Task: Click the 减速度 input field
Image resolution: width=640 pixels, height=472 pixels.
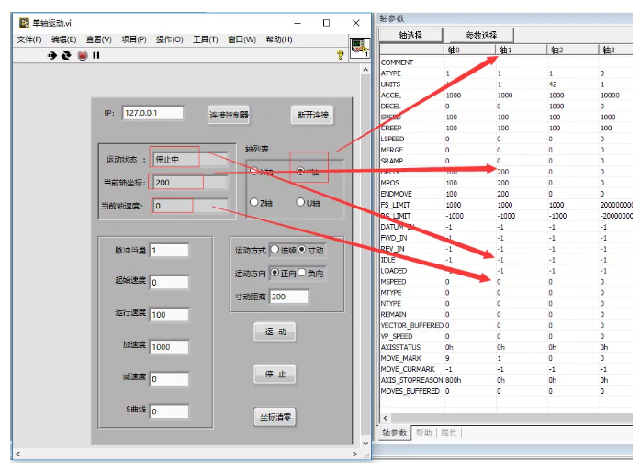Action: (x=169, y=379)
